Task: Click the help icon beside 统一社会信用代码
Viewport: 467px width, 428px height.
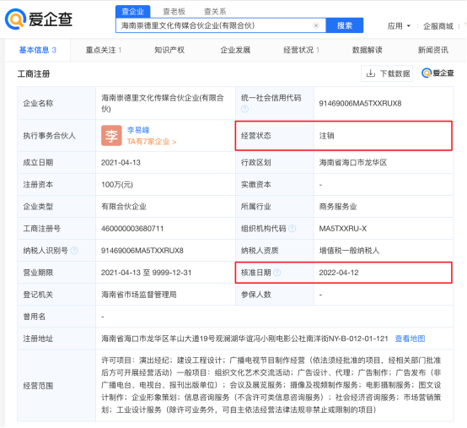Action: click(244, 109)
